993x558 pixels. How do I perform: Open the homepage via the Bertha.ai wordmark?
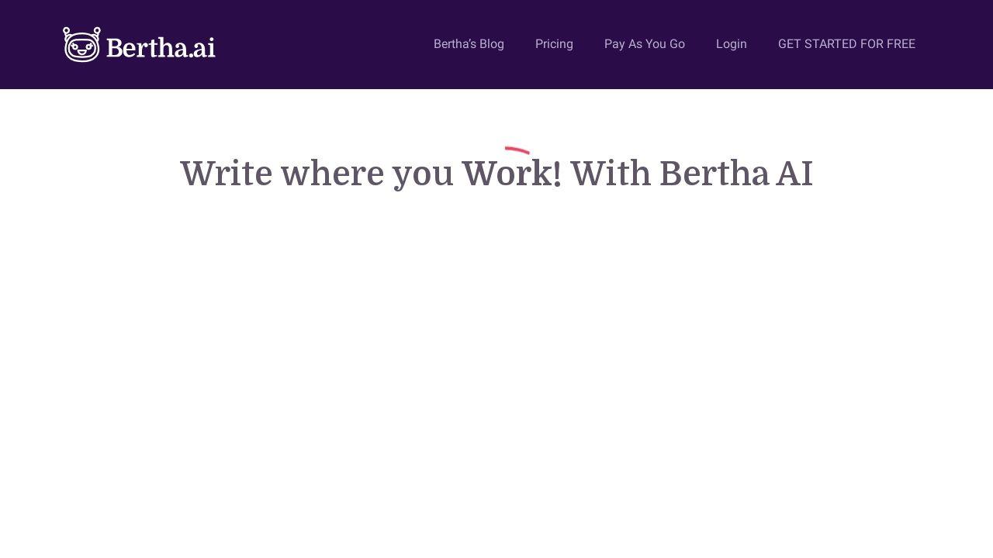click(161, 47)
